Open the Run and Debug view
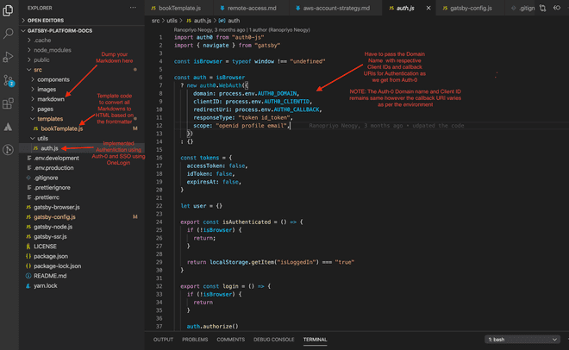This screenshot has height=350, width=569. 8,57
